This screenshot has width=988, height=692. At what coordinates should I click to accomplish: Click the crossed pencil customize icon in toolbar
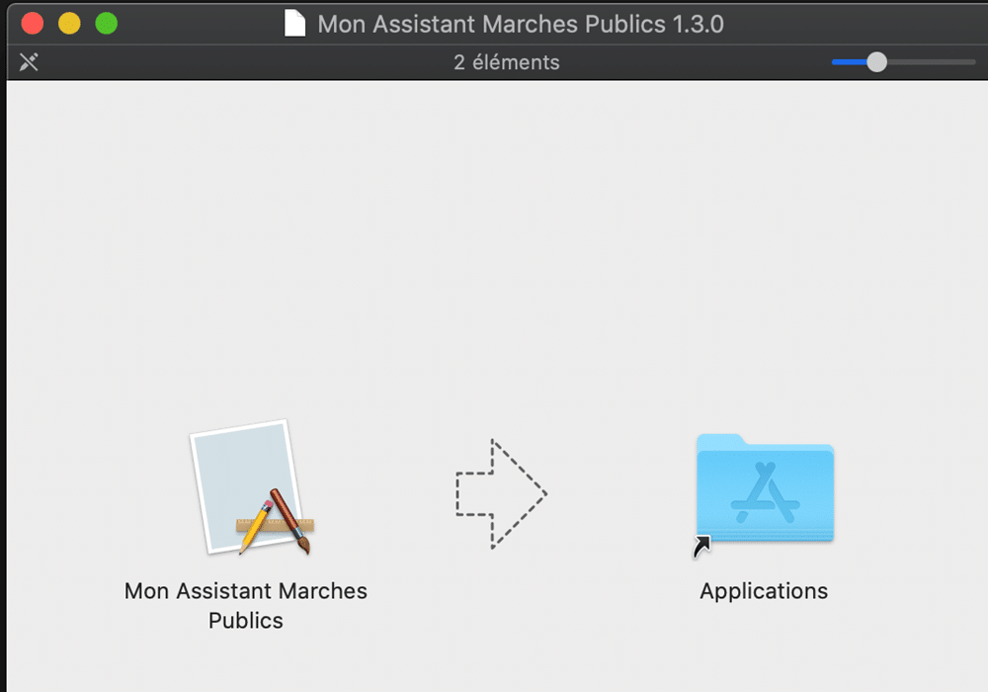pos(29,61)
